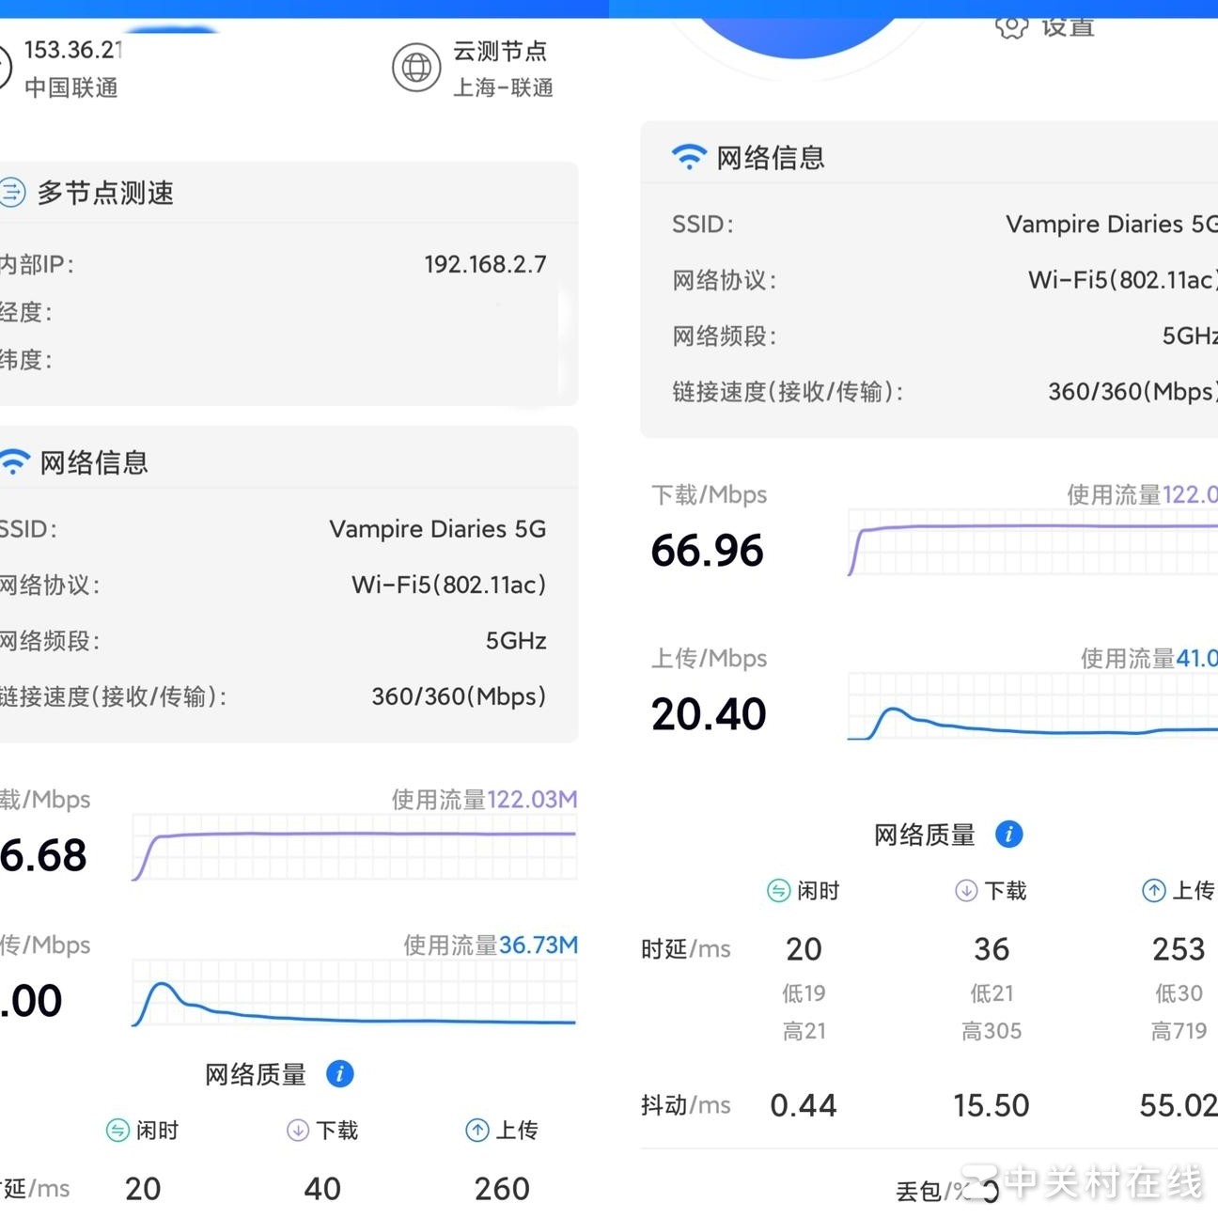Click the upload graph beside 20.40 Mbps
The height and width of the screenshot is (1218, 1218).
tap(1032, 707)
